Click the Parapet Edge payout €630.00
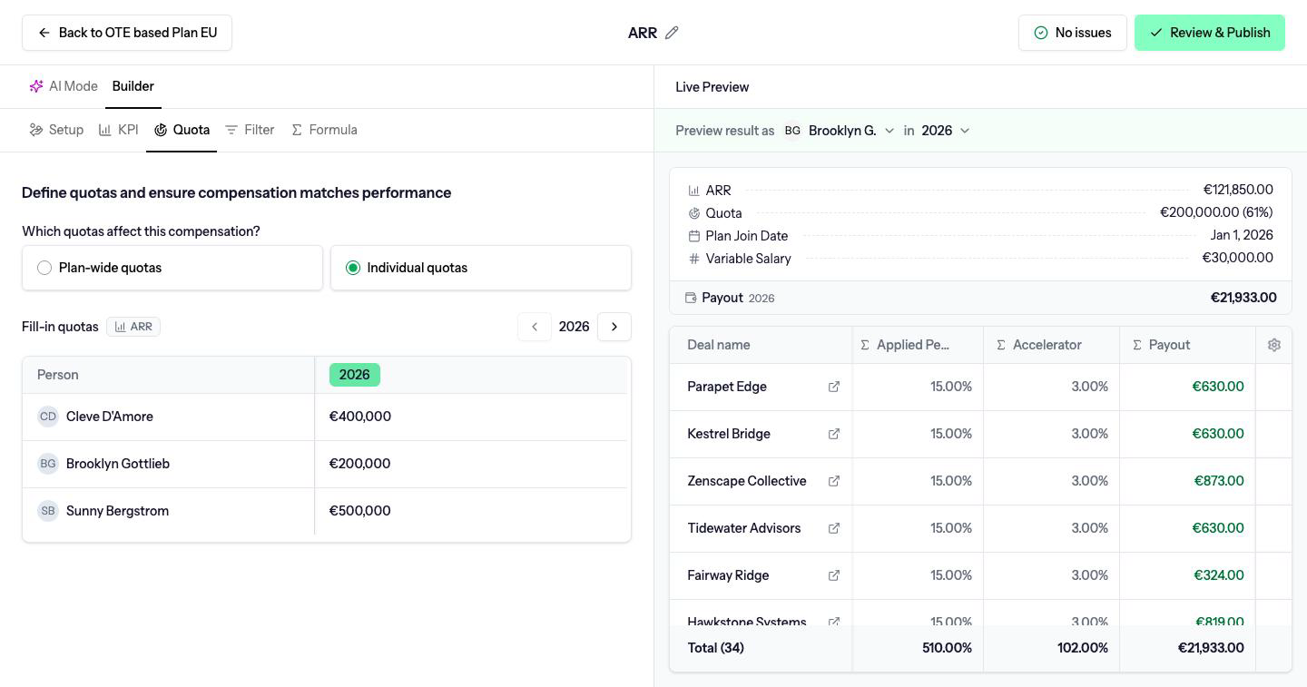The image size is (1307, 687). tap(1218, 387)
